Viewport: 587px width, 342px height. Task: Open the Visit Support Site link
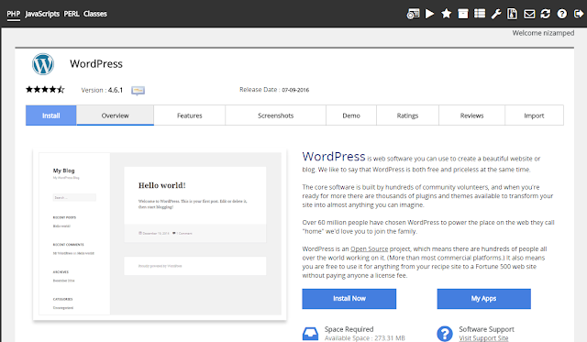click(x=483, y=338)
